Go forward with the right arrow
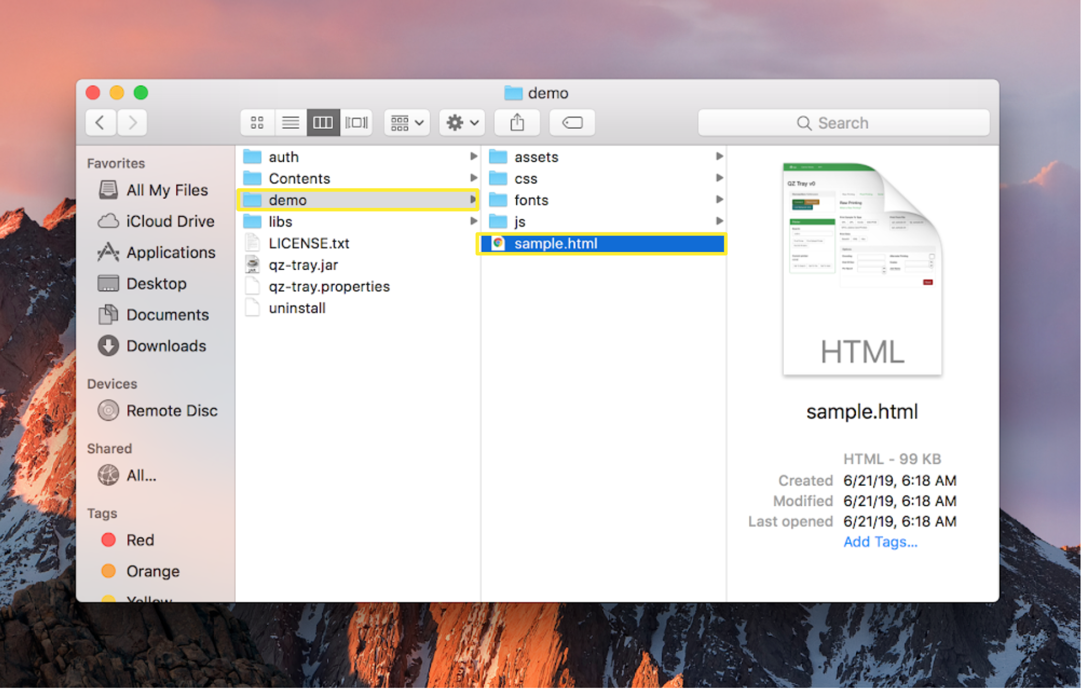 tap(132, 123)
